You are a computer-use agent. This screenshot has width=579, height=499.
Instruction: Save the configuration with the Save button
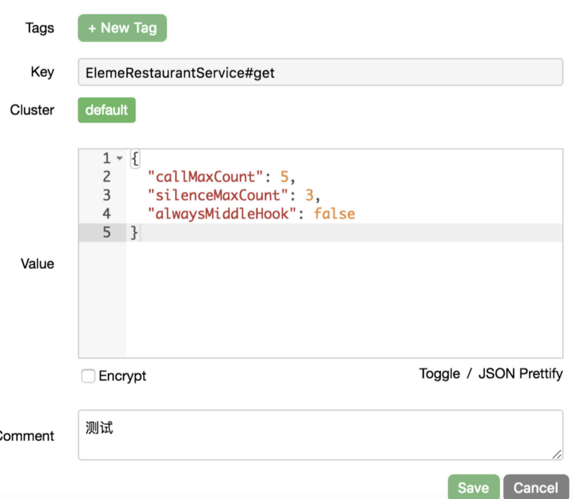pos(473,488)
